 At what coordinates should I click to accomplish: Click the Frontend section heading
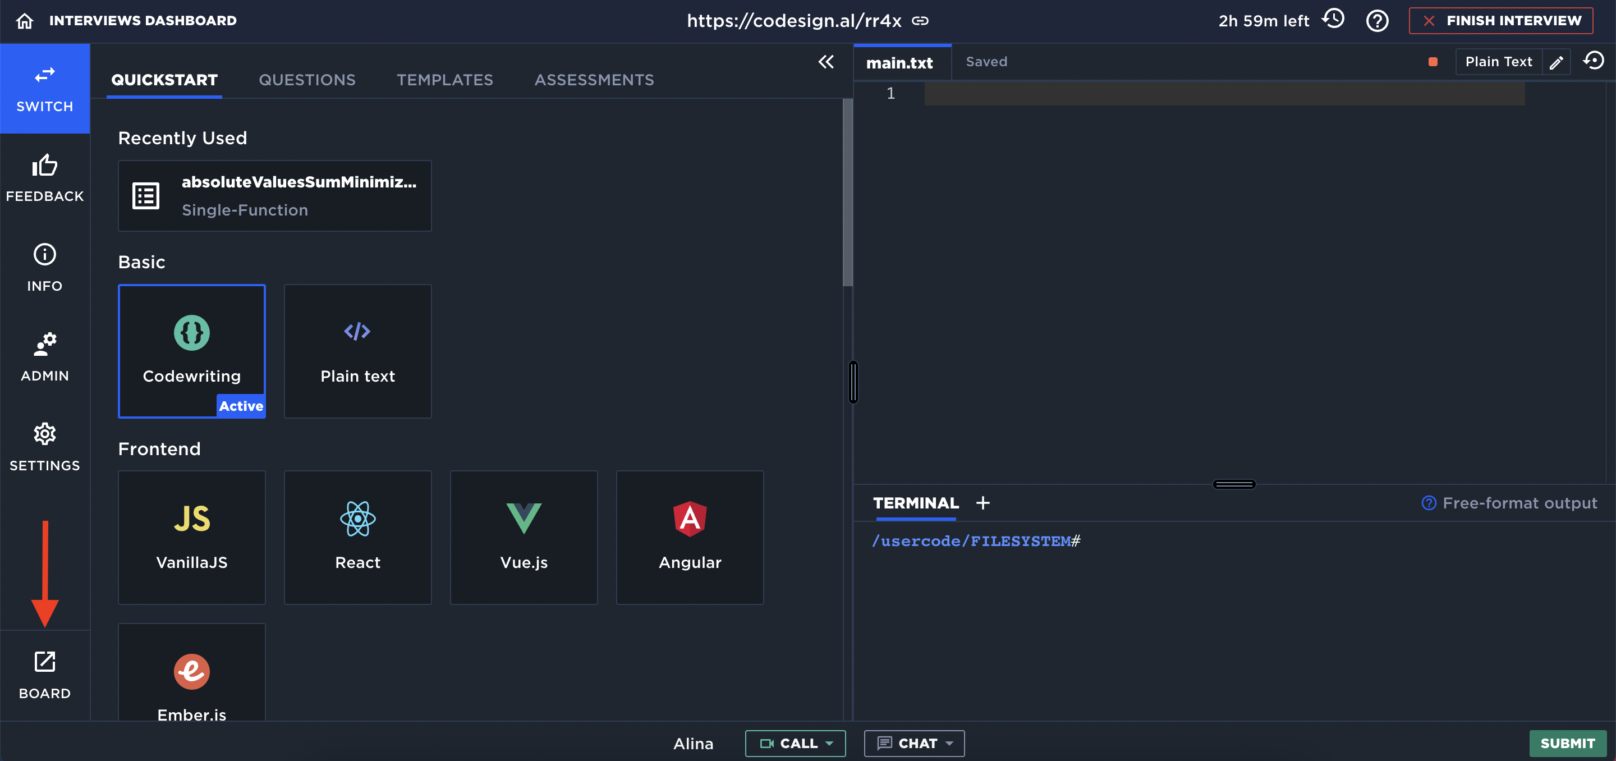pos(159,448)
